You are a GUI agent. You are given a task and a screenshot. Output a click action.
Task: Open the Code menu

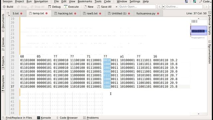[107, 1]
